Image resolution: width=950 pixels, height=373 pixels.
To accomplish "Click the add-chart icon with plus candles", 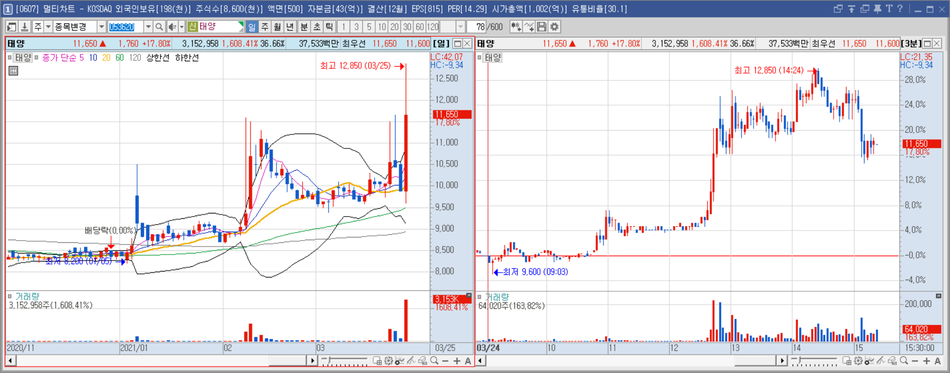I will click(516, 27).
